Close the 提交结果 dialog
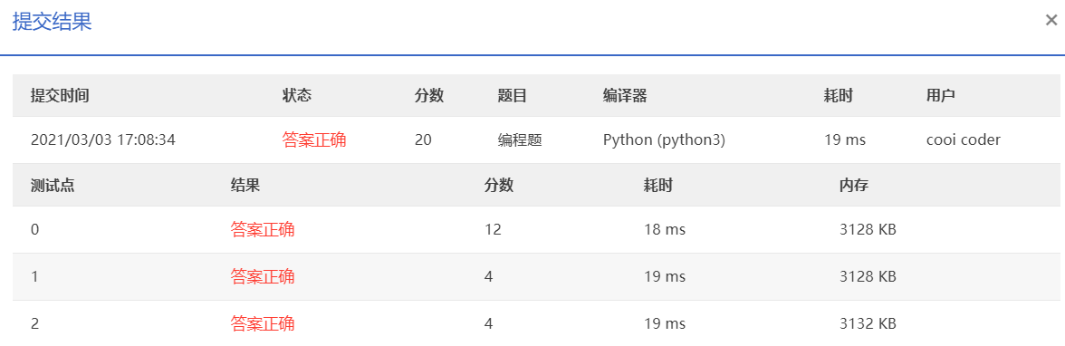 click(1051, 21)
